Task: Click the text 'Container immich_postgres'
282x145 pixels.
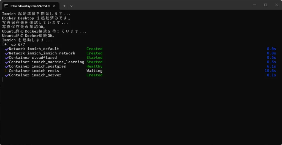Action: [37, 66]
